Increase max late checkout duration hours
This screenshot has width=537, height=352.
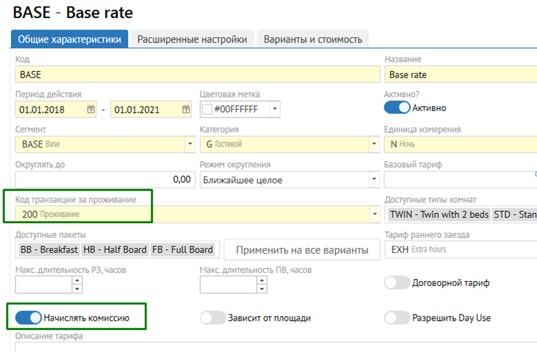[261, 281]
